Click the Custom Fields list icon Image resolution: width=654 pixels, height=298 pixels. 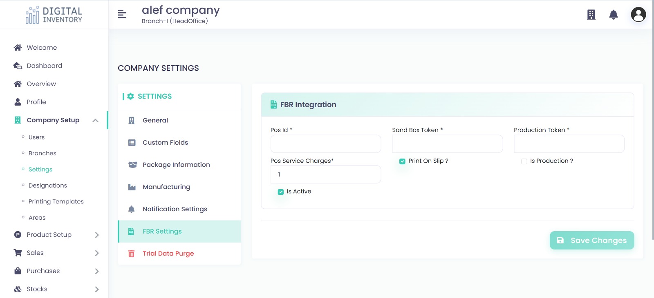pos(132,143)
